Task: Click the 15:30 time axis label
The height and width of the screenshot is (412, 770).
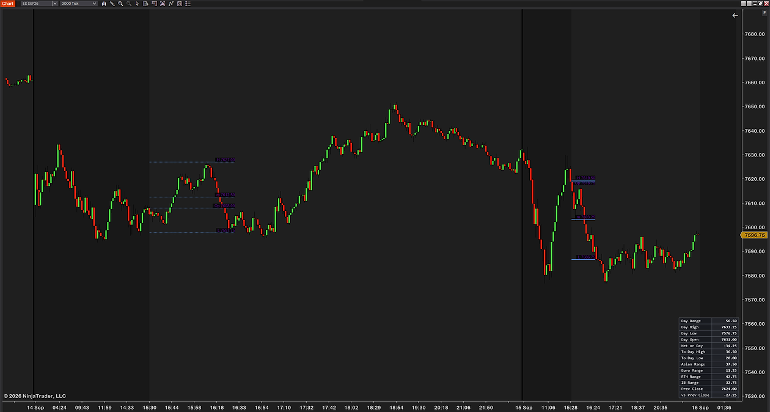Action: (x=149, y=407)
